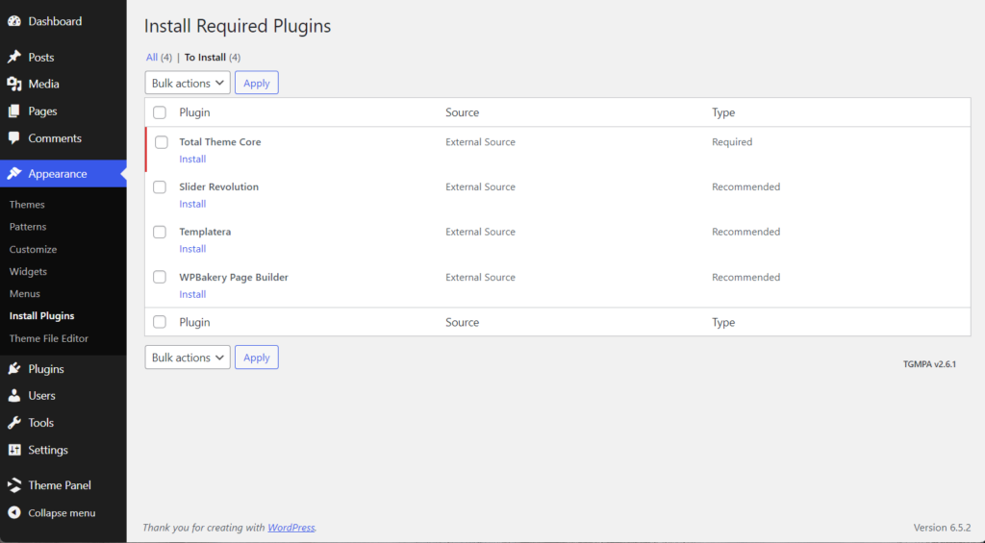Screen dimensions: 985x543
Task: Click the Tools wrench icon
Action: tap(14, 423)
